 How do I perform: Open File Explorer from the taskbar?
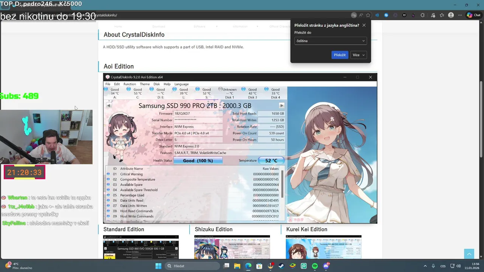[237, 266]
